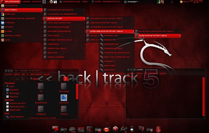Image resolution: width=209 pixels, height=133 pixels.
Task: Click the airodump-ng tool icon
Action: pyautogui.click(x=102, y=44)
